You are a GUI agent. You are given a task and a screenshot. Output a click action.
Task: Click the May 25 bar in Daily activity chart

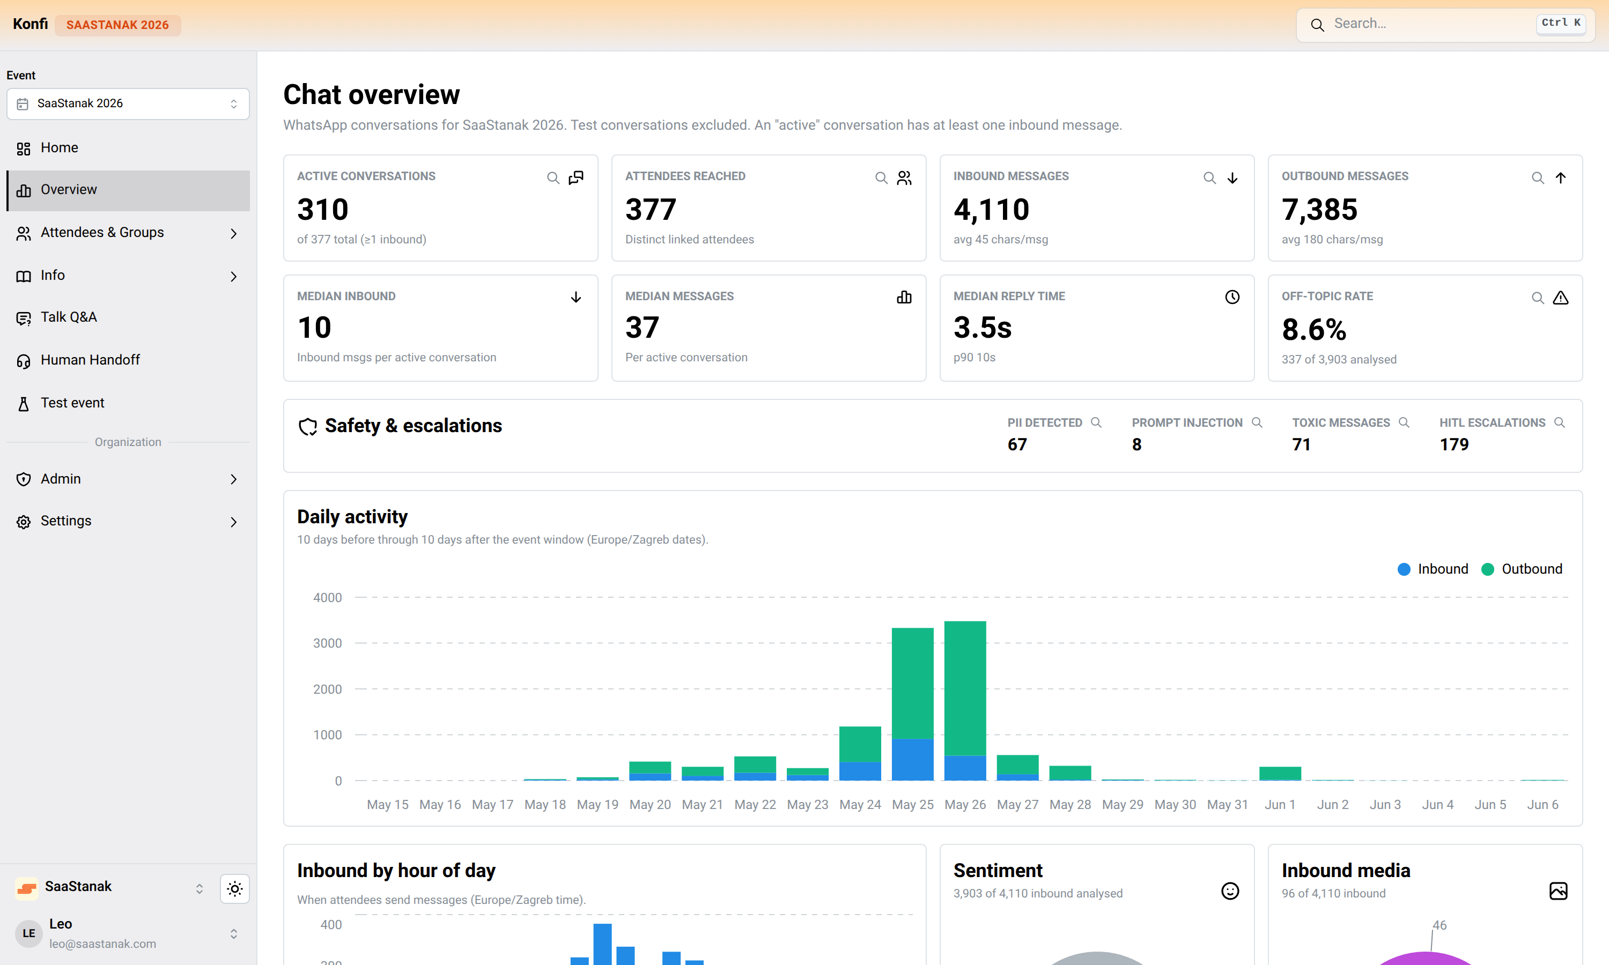point(912,704)
